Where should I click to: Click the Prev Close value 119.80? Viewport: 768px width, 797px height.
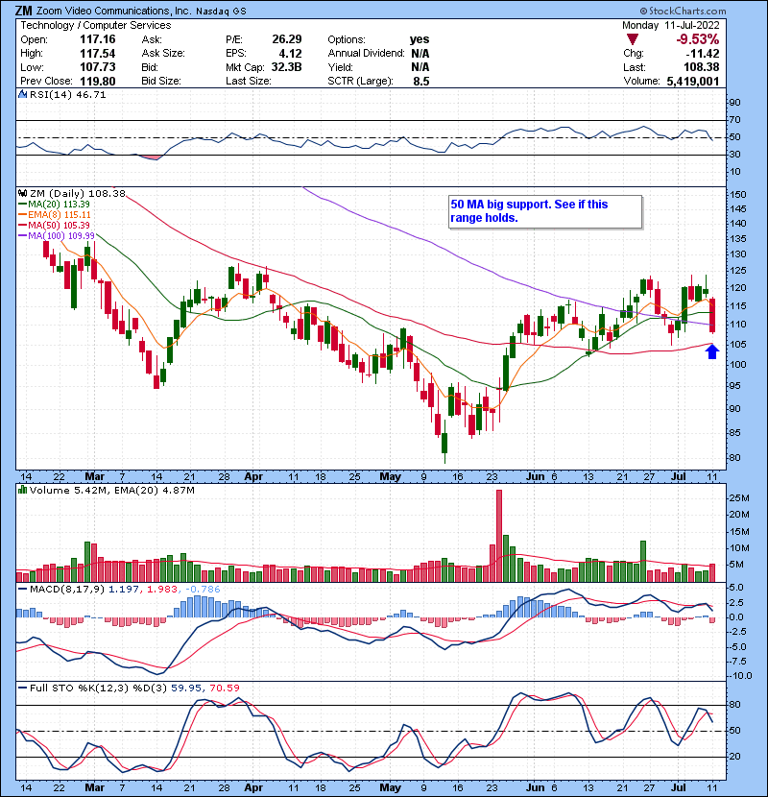click(x=98, y=81)
